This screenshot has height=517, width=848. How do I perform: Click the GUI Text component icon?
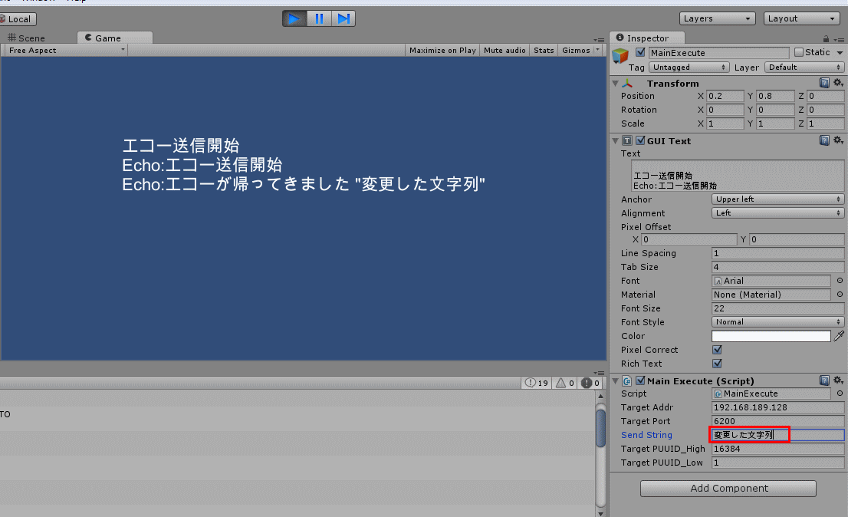(x=627, y=140)
